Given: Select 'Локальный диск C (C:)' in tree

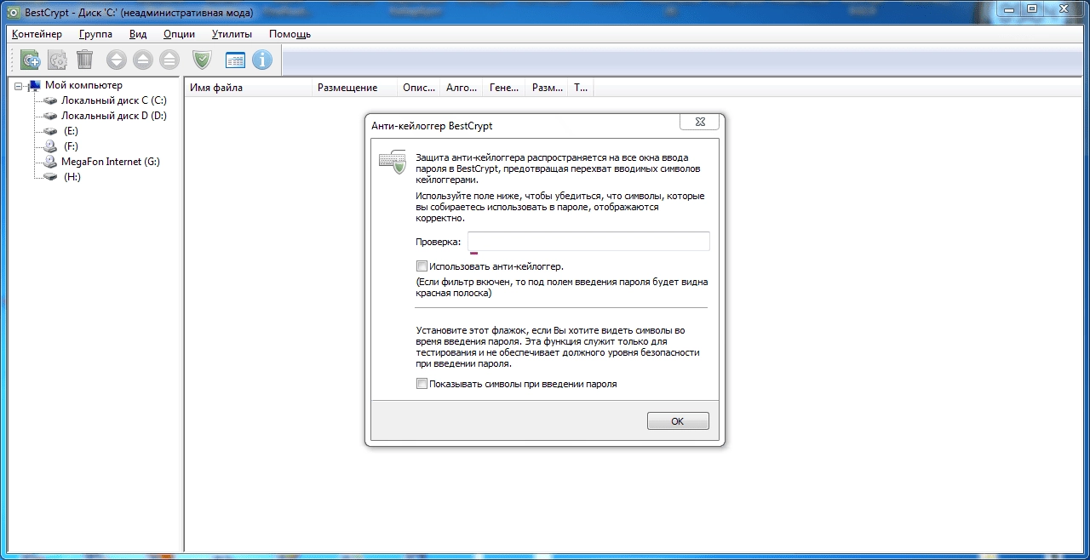Looking at the screenshot, I should pyautogui.click(x=114, y=100).
